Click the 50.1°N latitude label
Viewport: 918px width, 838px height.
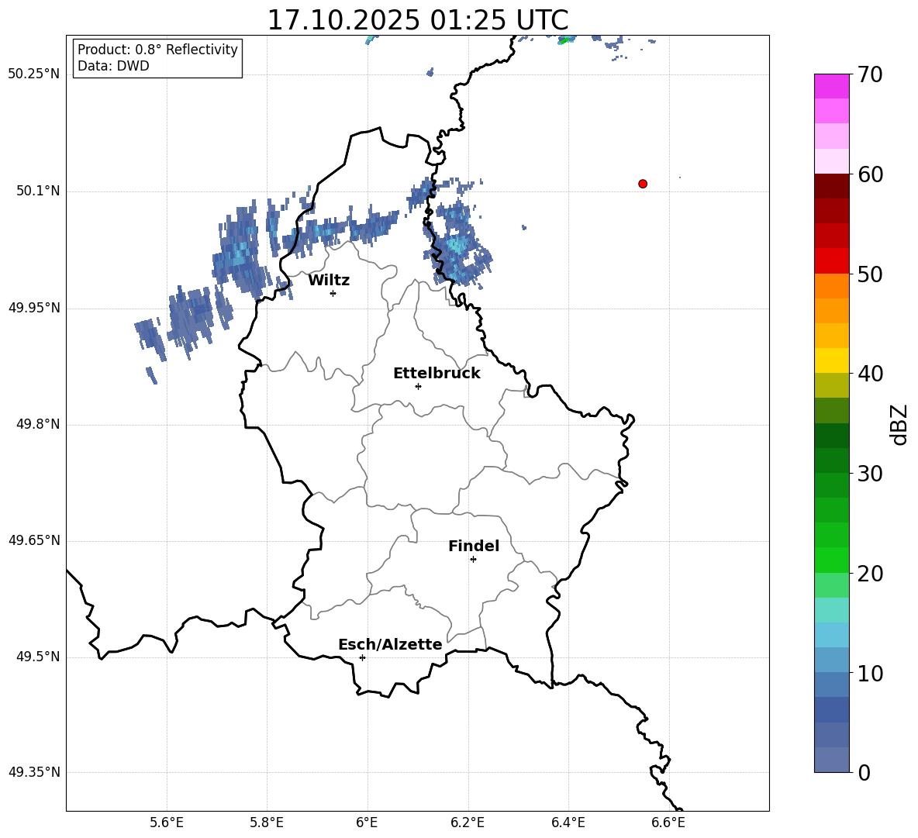pos(38,191)
